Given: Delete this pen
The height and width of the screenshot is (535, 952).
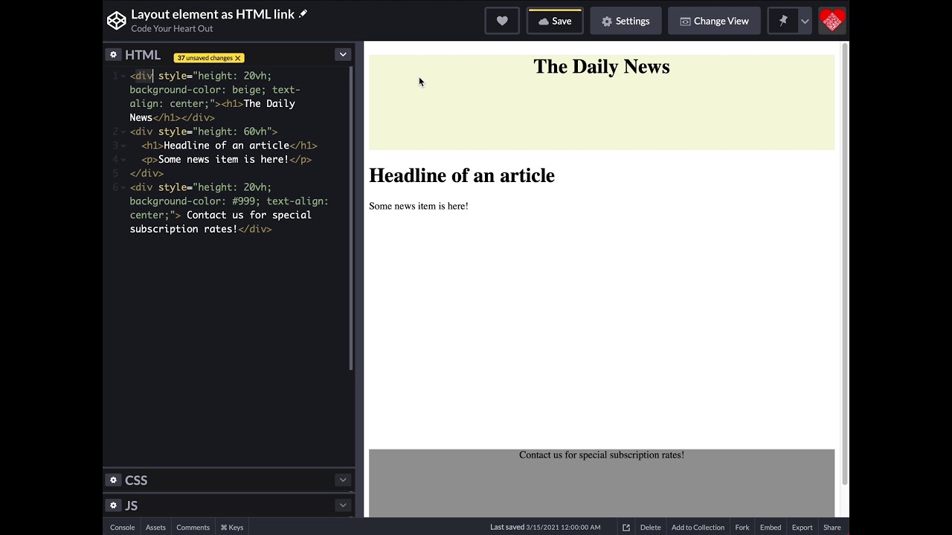Looking at the screenshot, I should tap(650, 528).
